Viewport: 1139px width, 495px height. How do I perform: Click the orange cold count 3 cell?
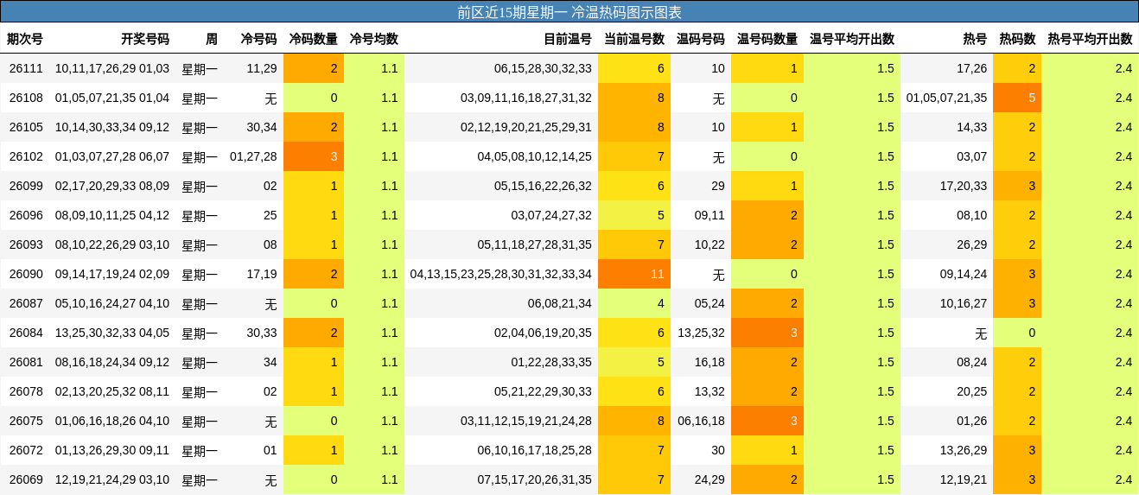coord(314,156)
